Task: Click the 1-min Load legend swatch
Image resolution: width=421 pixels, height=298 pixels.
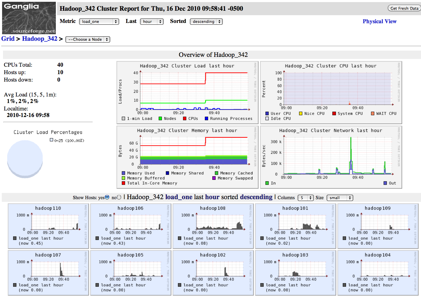Action: point(123,118)
